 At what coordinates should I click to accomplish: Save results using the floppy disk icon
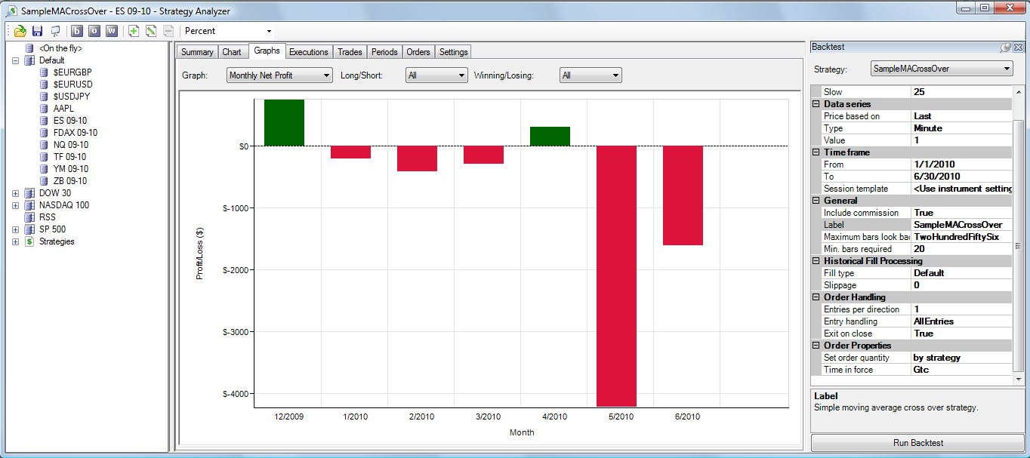(x=38, y=31)
